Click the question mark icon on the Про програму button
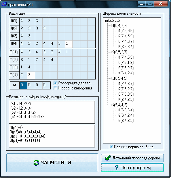Image resolution: width=171 pixels, height=178 pixels. coord(116,168)
